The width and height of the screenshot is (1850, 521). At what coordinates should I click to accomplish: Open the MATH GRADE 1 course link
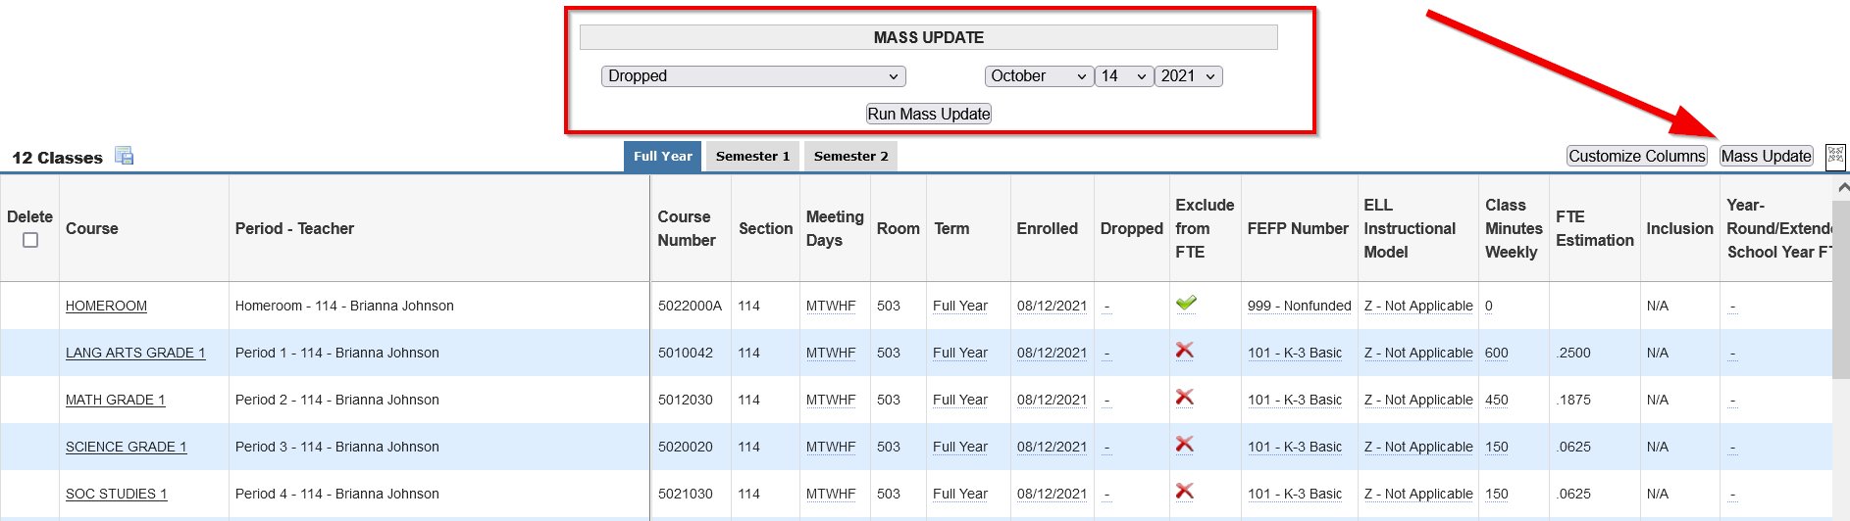(115, 400)
